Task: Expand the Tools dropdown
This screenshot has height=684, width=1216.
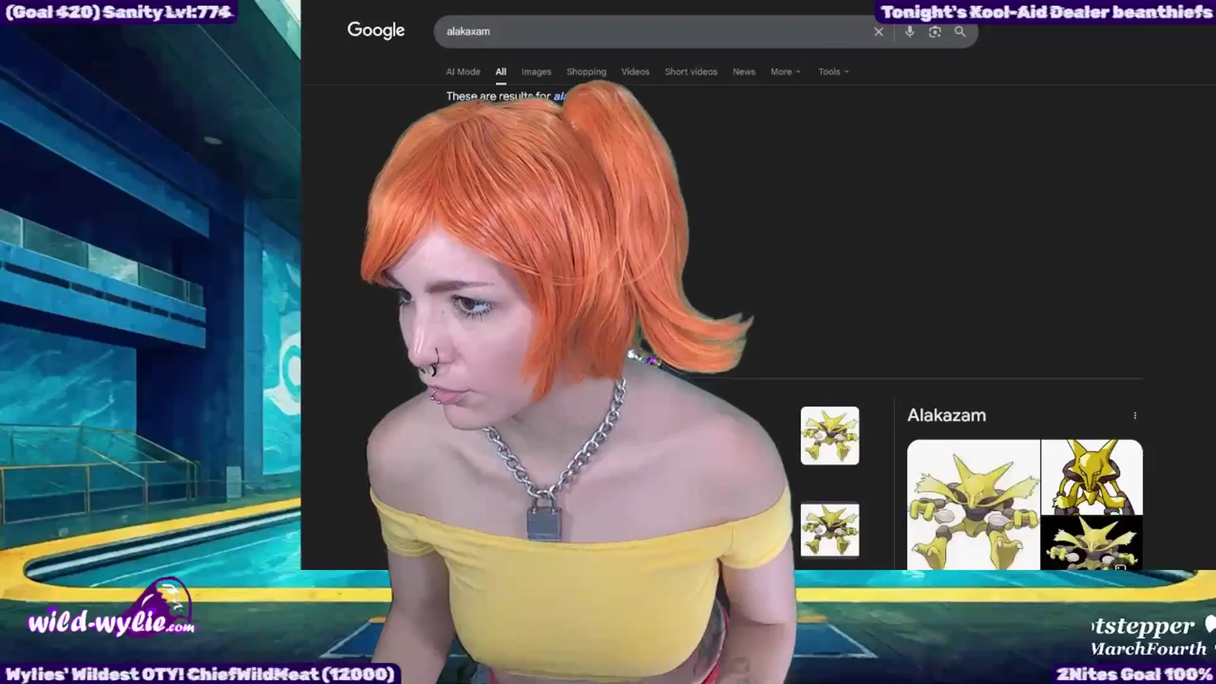Action: [x=833, y=72]
